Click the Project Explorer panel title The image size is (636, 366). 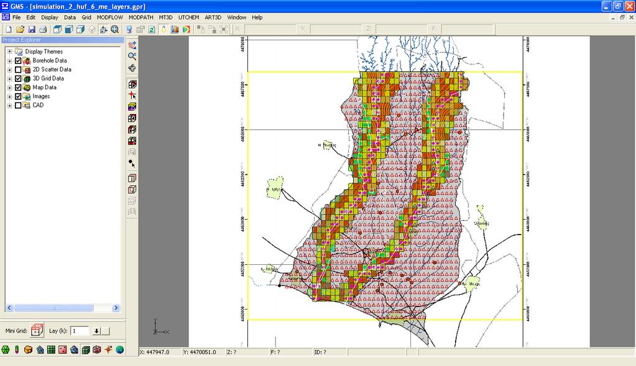point(22,40)
